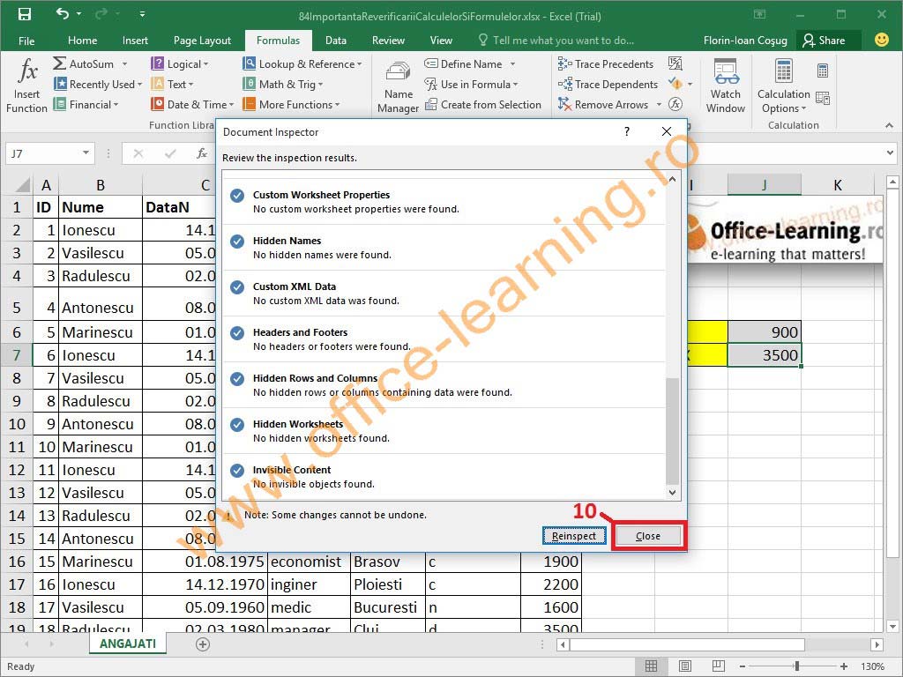Click the dialog help question mark
Screen dimensions: 903x677
click(627, 131)
